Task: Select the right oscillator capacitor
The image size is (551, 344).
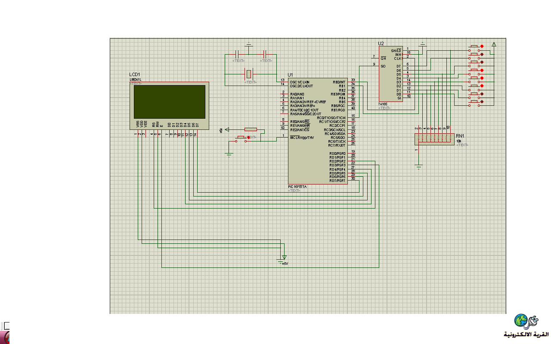Action: click(265, 54)
